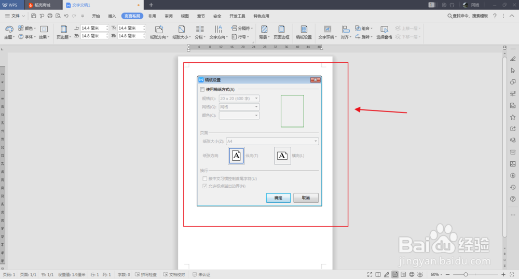Click the star icon in right sidebar
Viewport: 519px width, 279px height.
pos(513,117)
